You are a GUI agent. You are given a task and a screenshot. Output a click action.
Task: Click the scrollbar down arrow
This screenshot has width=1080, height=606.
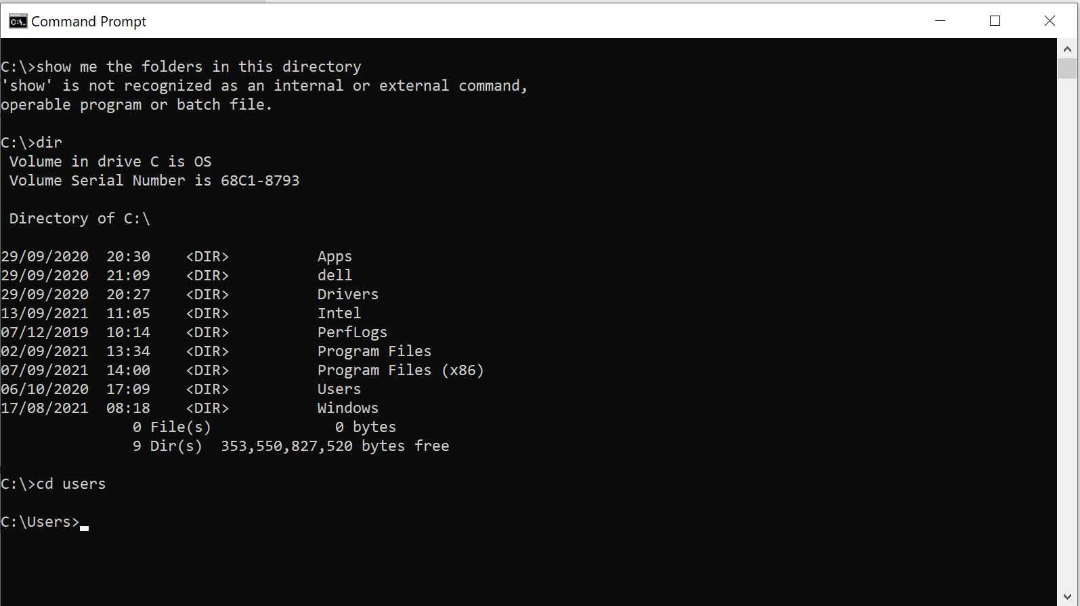(x=1067, y=597)
